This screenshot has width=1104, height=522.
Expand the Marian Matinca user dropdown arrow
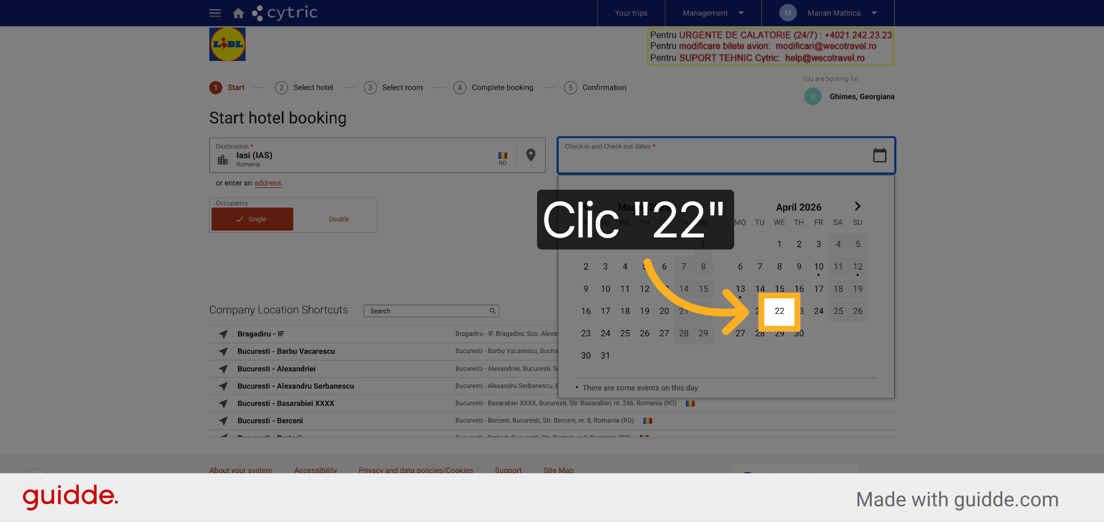(874, 13)
